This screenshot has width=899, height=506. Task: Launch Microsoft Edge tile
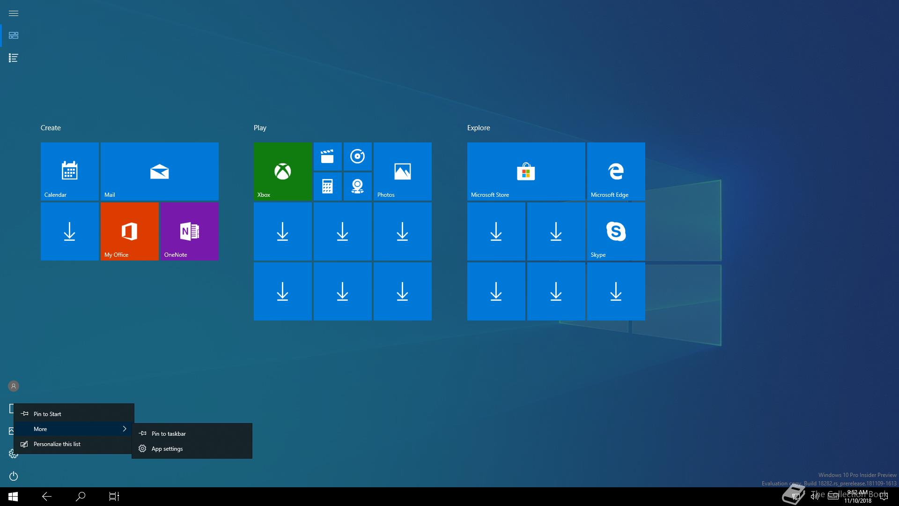coord(616,171)
